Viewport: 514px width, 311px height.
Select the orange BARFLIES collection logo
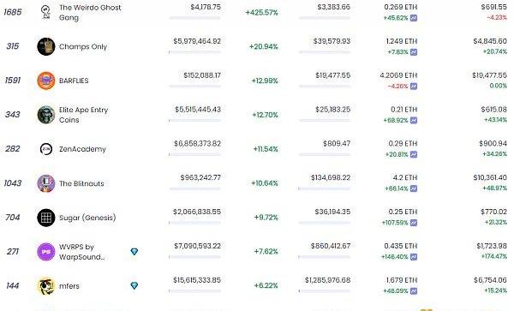[x=46, y=81]
